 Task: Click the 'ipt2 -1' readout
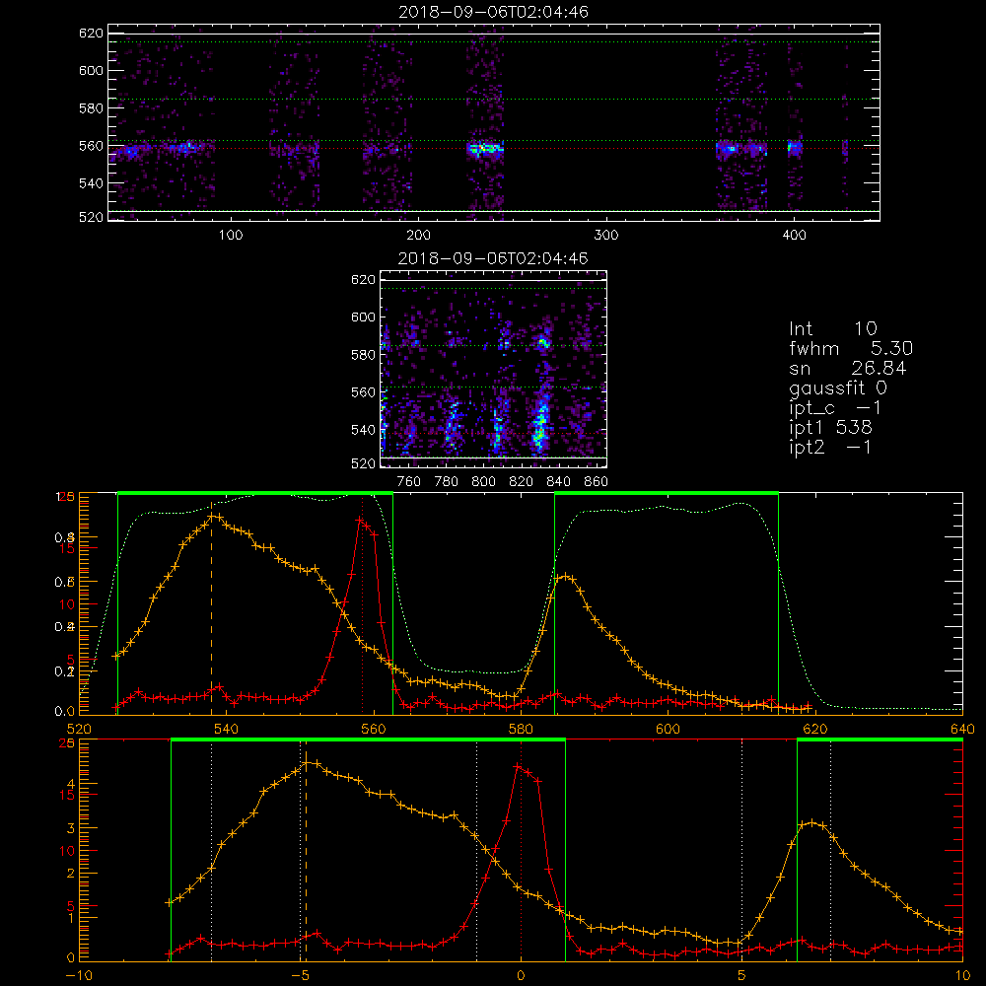pyautogui.click(x=830, y=447)
